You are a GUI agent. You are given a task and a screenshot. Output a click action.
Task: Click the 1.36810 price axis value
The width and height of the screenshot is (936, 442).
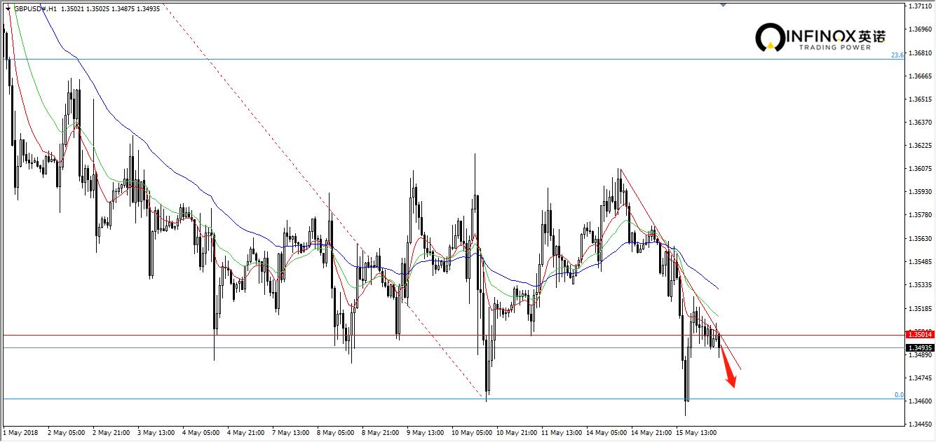920,53
